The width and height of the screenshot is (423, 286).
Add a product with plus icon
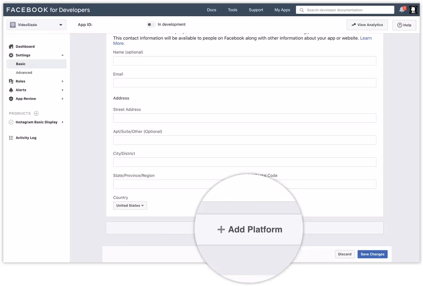36,113
